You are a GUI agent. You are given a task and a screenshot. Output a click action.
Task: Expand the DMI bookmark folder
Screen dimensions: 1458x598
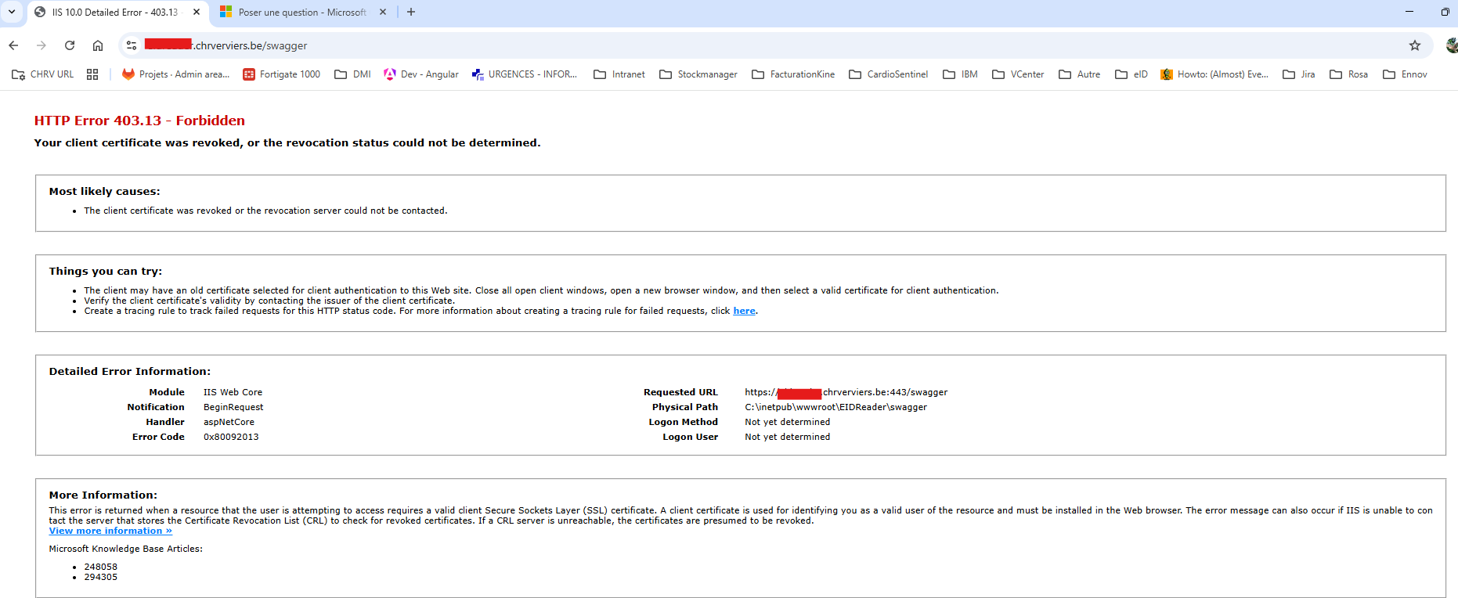tap(352, 74)
